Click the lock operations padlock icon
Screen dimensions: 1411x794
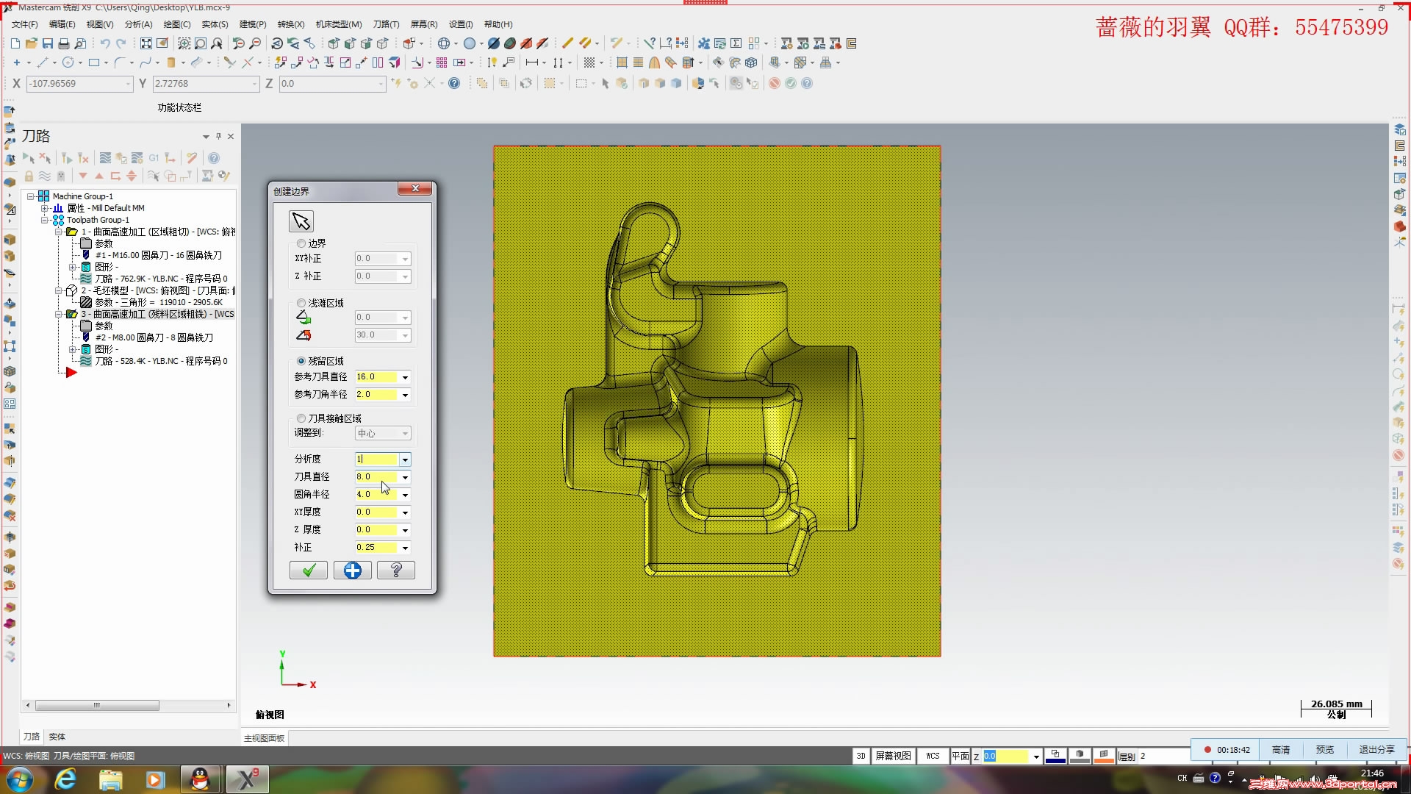pyautogui.click(x=29, y=176)
